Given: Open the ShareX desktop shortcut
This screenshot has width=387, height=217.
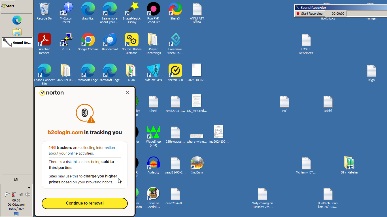Looking at the screenshot, I should tap(175, 11).
